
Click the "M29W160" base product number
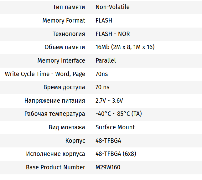pos(108,167)
